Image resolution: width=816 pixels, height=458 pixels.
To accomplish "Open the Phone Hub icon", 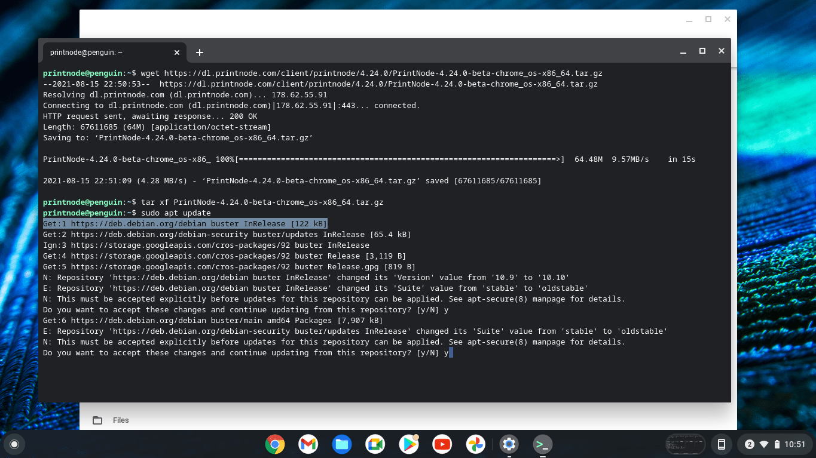I will 722,444.
